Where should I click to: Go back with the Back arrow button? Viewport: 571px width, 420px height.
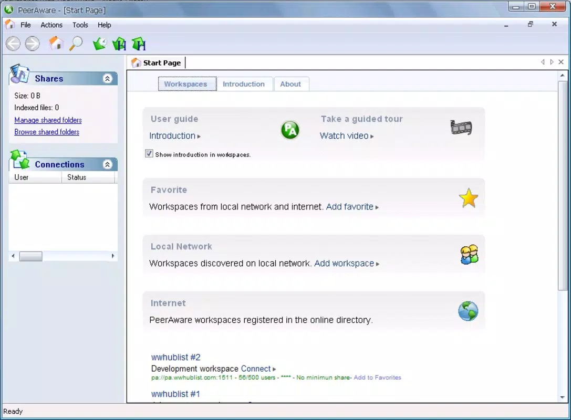(13, 44)
